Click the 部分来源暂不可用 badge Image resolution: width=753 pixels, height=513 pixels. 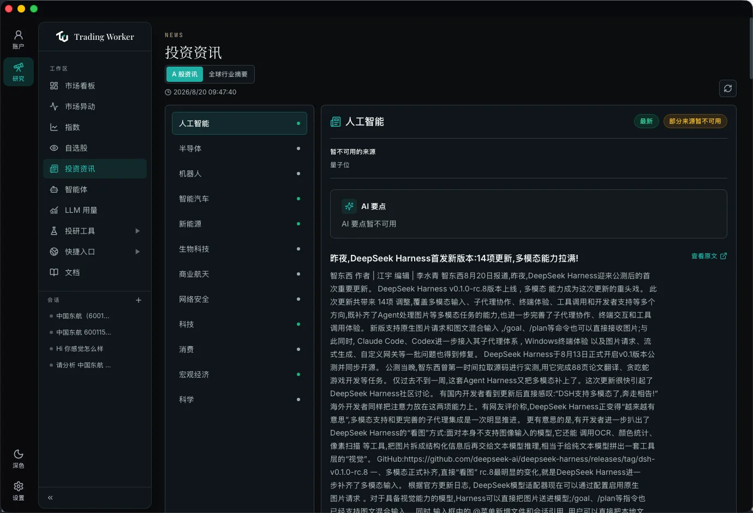pos(695,121)
